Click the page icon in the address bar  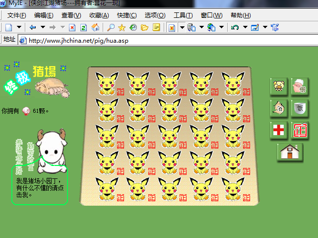(23, 41)
